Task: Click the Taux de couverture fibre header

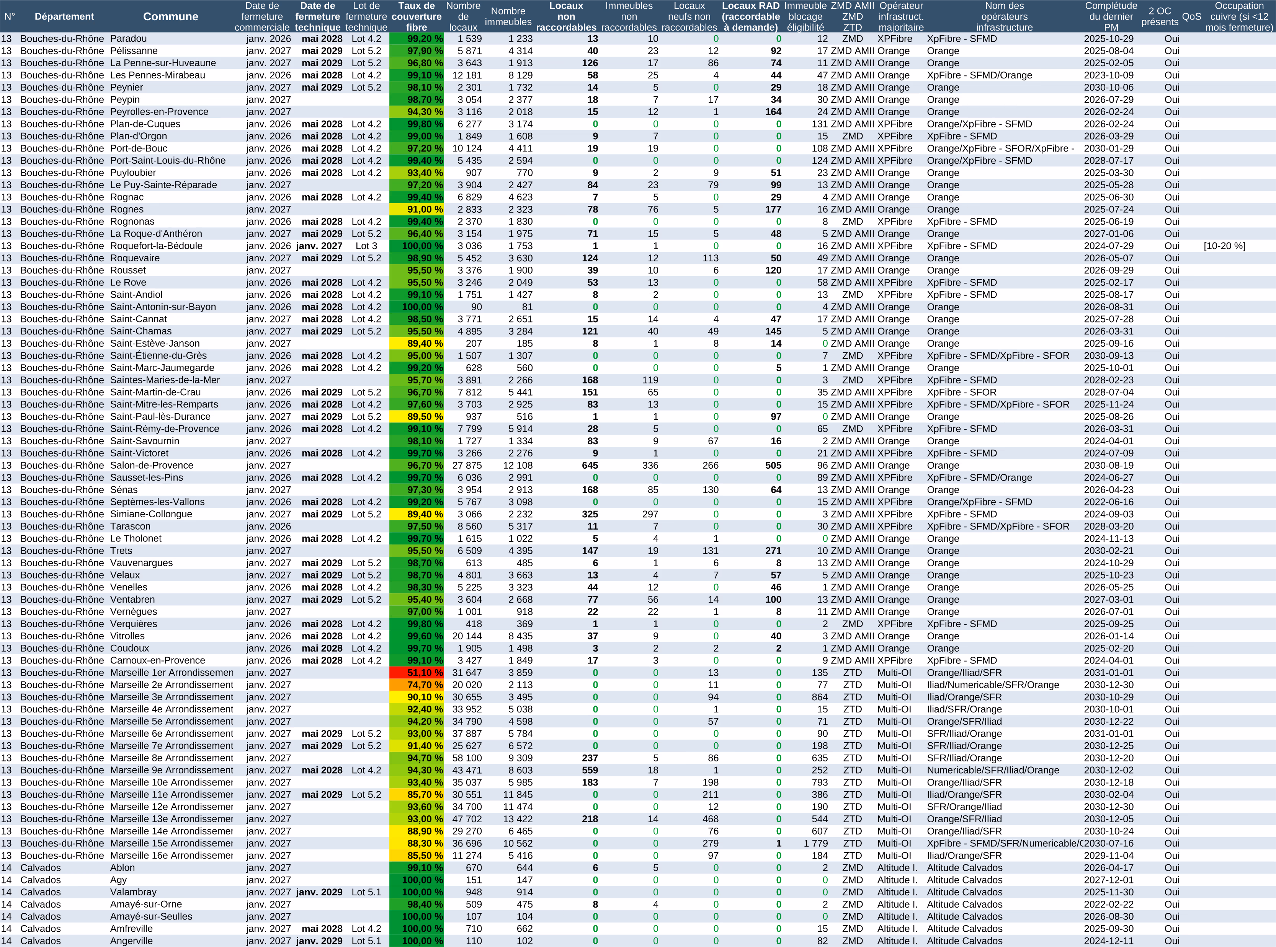Action: (x=417, y=16)
